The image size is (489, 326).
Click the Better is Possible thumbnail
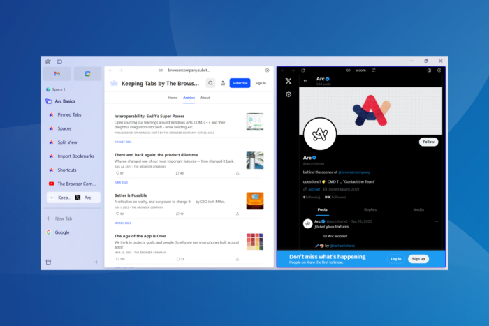[255, 201]
